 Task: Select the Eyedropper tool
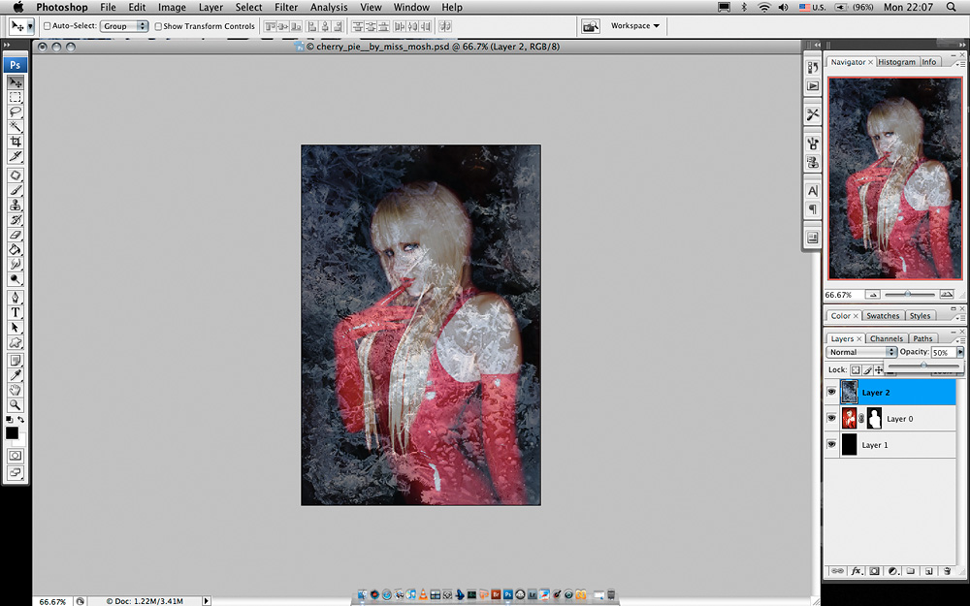tap(16, 375)
